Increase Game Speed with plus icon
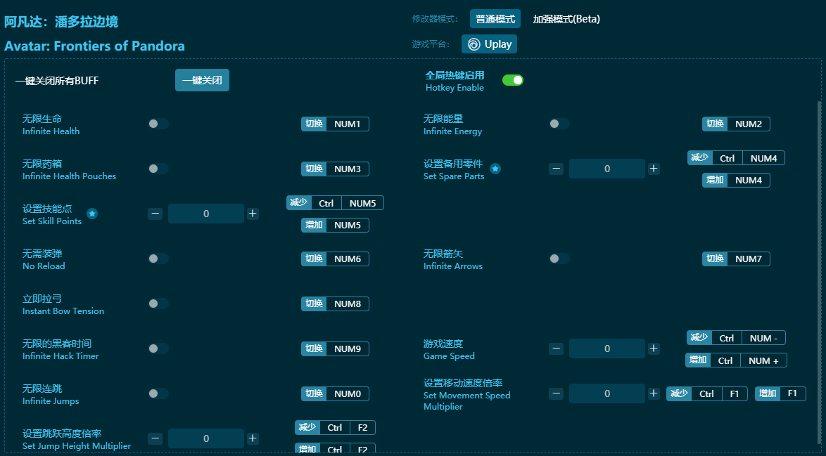Viewport: 826px width, 456px height. 654,348
